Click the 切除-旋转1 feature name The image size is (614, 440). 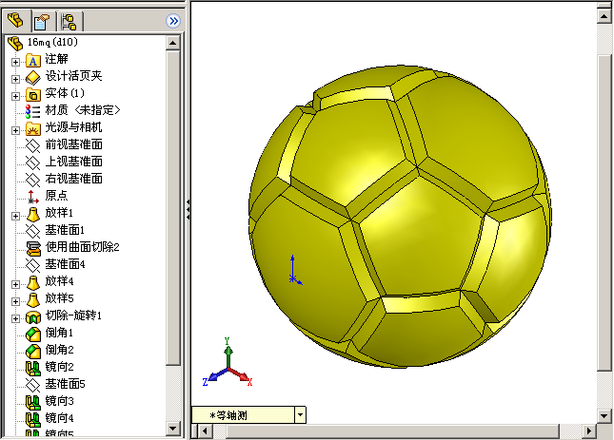coord(73,316)
